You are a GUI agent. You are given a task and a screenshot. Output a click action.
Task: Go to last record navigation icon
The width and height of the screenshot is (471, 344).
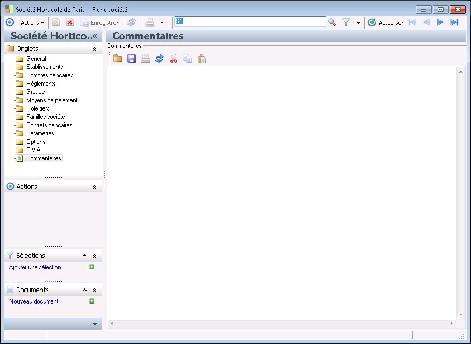[x=454, y=22]
